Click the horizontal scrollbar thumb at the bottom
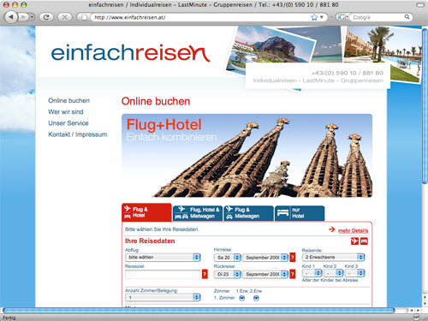 coord(199,310)
